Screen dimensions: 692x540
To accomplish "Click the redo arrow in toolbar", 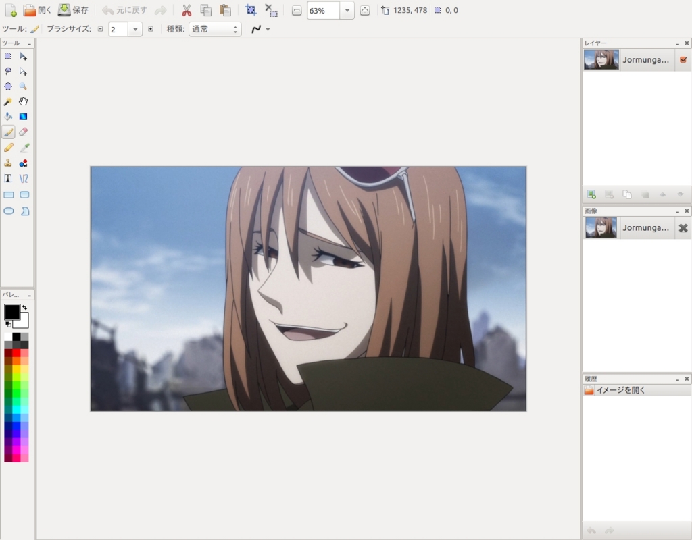I will [161, 10].
